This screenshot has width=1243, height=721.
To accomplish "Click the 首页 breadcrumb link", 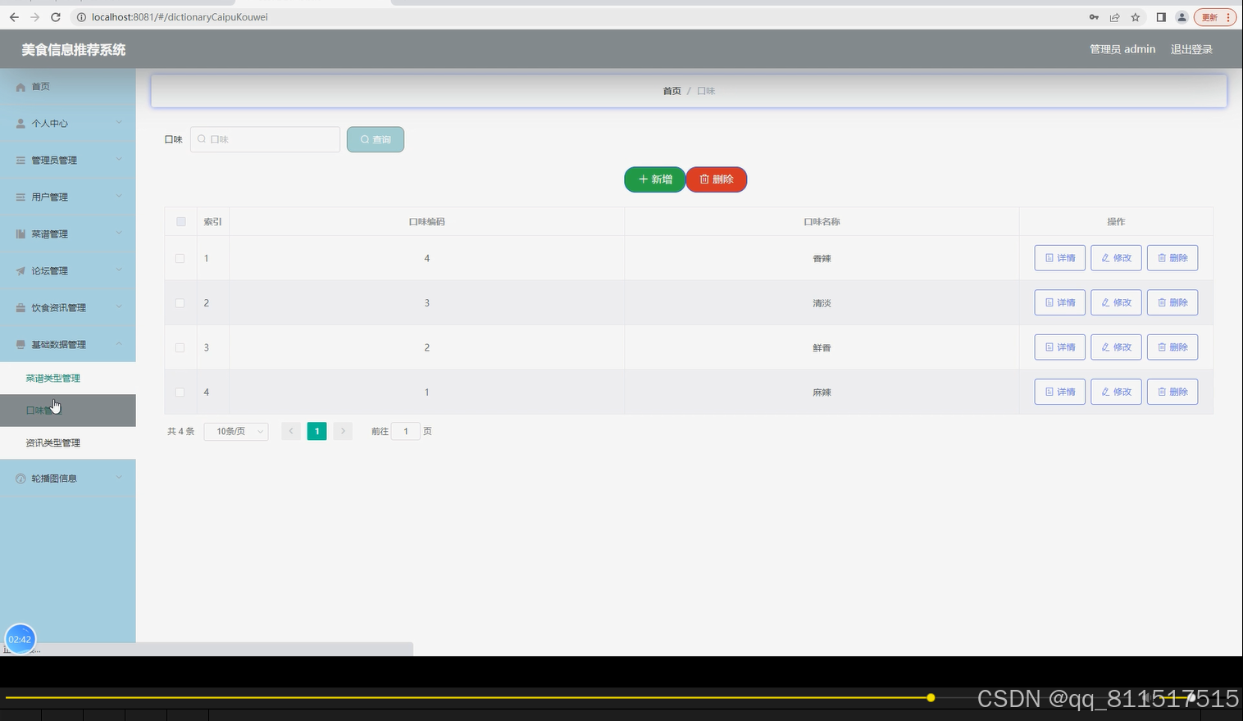I will click(672, 91).
